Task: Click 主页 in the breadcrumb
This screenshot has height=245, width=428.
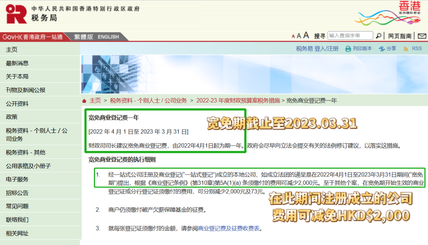Action: pos(95,101)
